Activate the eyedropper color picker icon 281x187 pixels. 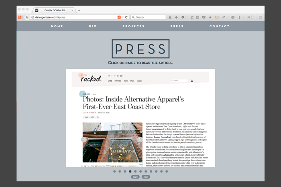tap(223, 17)
